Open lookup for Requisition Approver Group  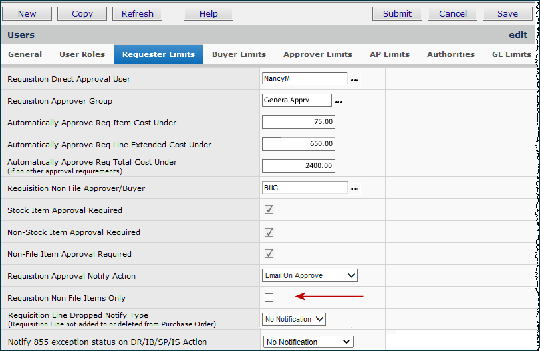click(x=338, y=102)
